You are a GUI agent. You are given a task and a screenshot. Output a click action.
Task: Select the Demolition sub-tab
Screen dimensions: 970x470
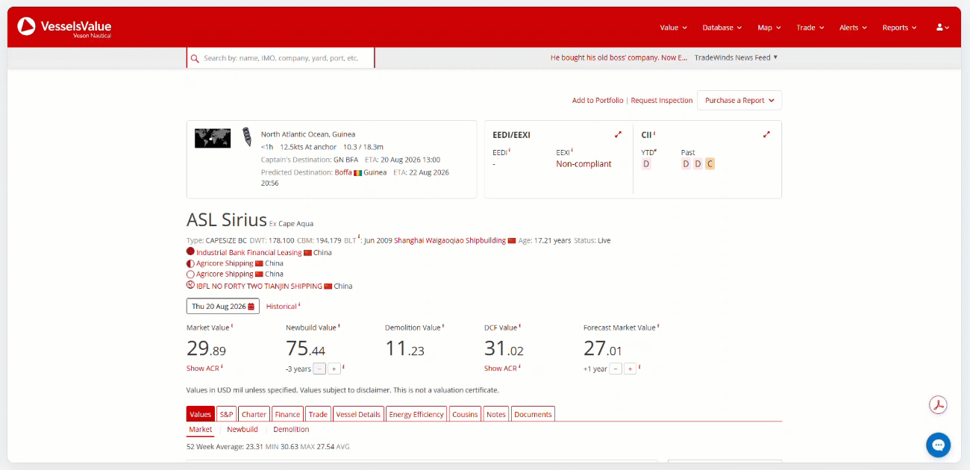(x=291, y=430)
